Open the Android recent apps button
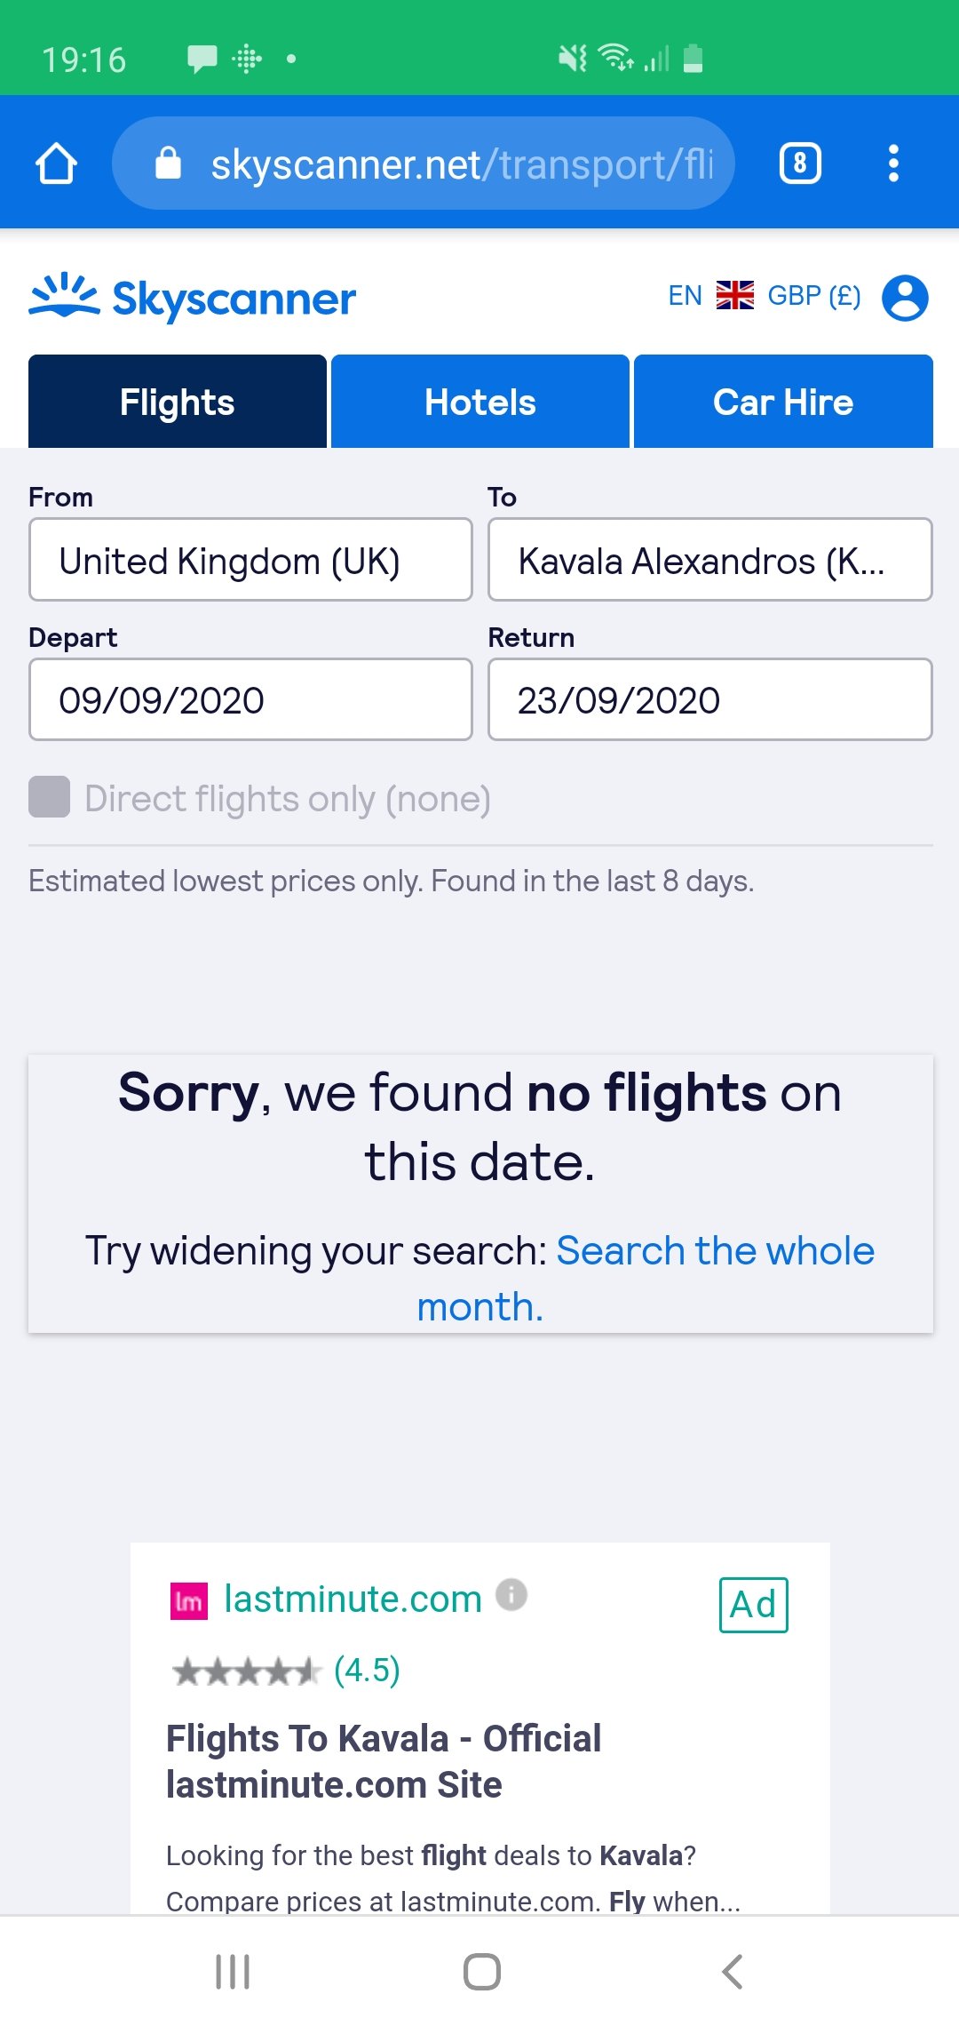 [x=233, y=1971]
